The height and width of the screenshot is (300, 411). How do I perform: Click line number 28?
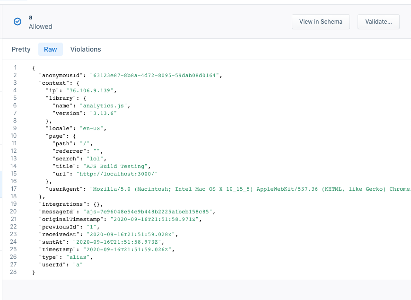(13, 272)
